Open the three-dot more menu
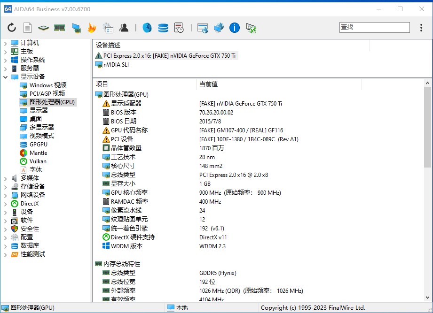Viewport: 433px width, 313px height. point(421,28)
